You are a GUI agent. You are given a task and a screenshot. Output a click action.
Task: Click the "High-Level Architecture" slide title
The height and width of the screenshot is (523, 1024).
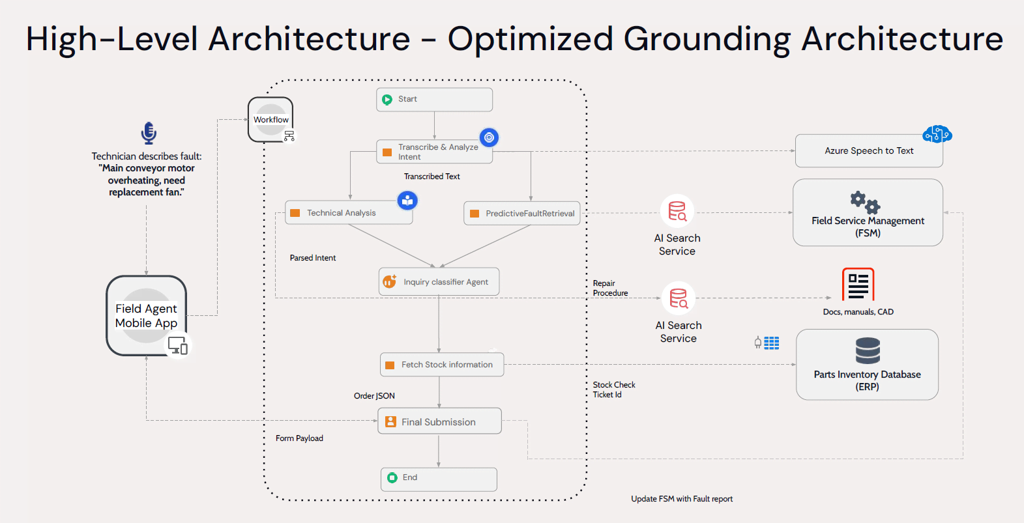(x=514, y=38)
